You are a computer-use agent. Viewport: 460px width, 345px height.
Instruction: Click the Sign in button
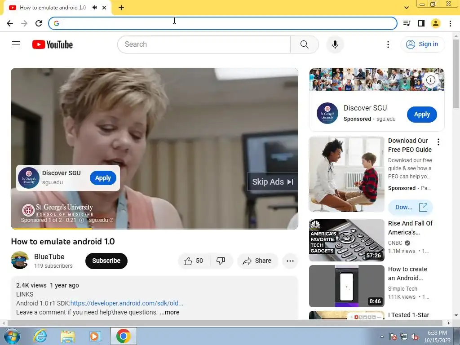[x=422, y=44]
